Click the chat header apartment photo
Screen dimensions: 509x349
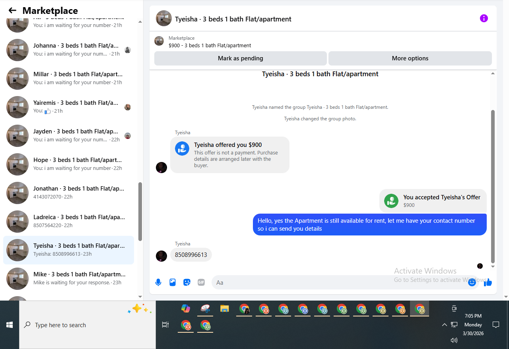click(164, 18)
